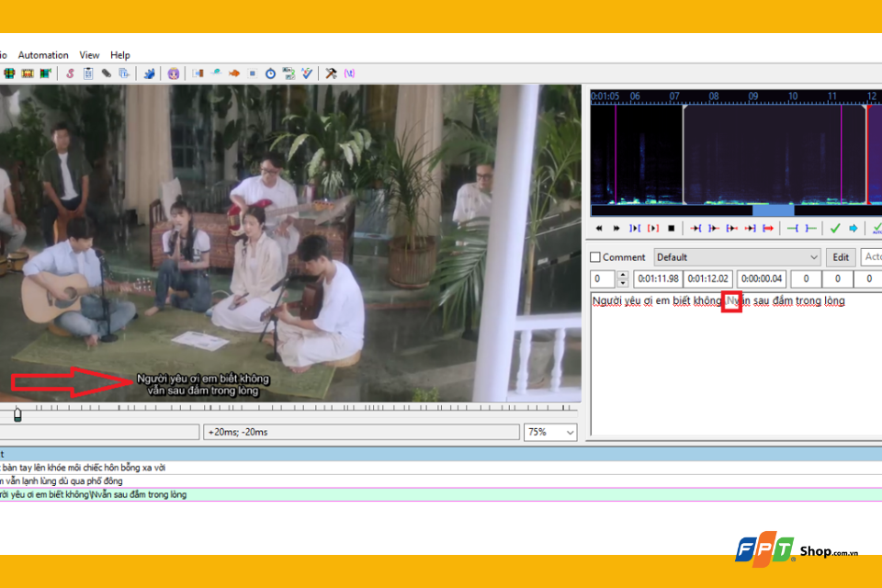This screenshot has height=588, width=882.
Task: Open the View menu
Action: (89, 55)
